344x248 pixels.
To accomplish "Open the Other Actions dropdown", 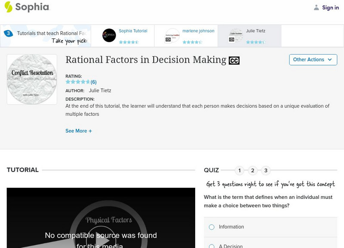I will pos(313,59).
